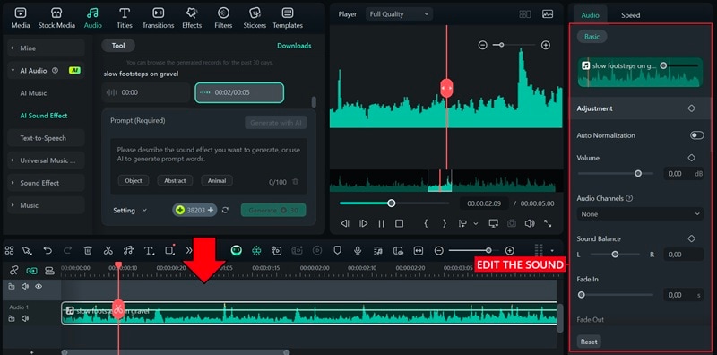Switch to the Speed tab
Image resolution: width=717 pixels, height=355 pixels.
point(631,15)
